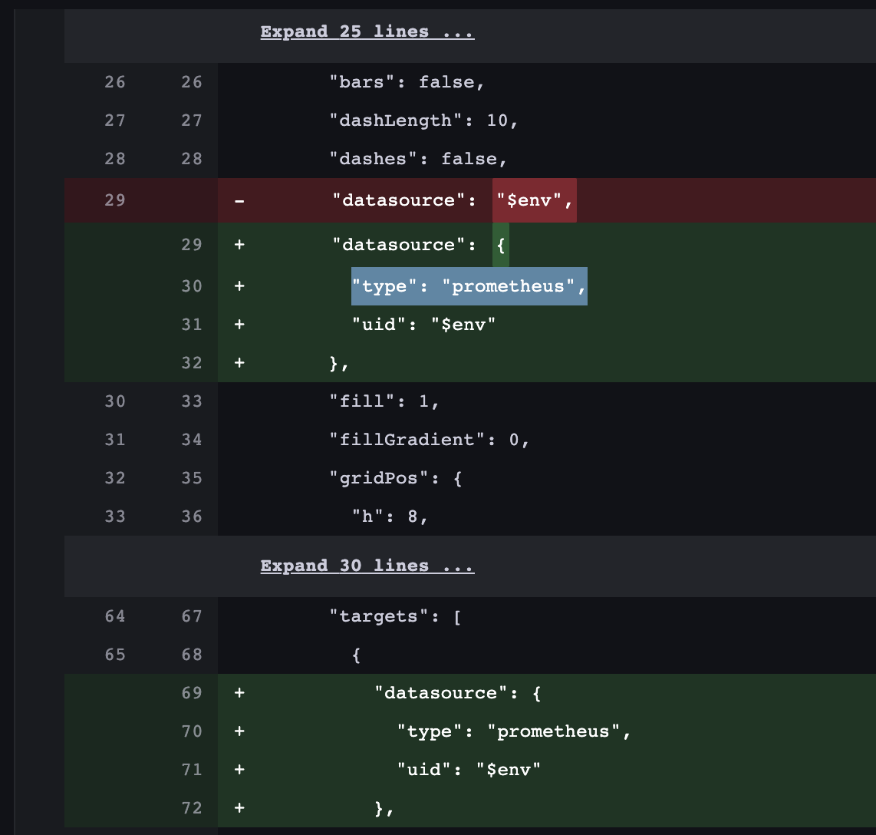The height and width of the screenshot is (835, 876).
Task: Click line number 29 on deleted line
Action: point(114,200)
